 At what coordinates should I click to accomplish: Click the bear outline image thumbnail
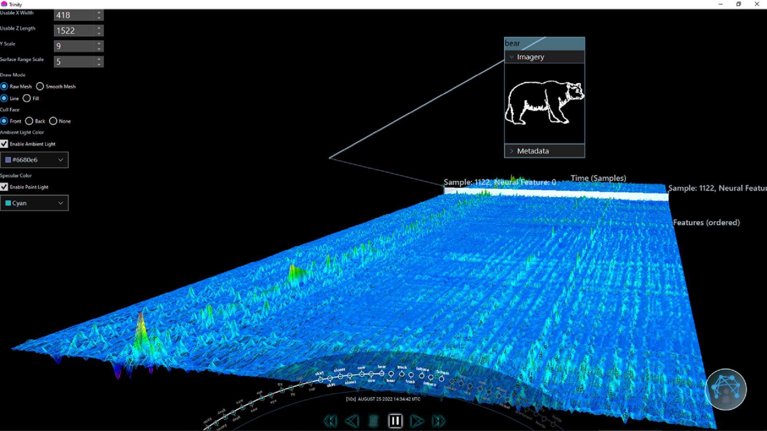(544, 103)
